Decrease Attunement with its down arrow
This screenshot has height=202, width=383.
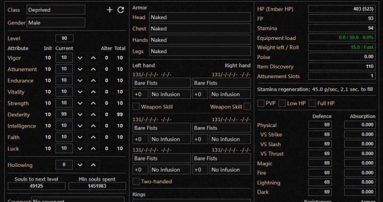(80, 69)
